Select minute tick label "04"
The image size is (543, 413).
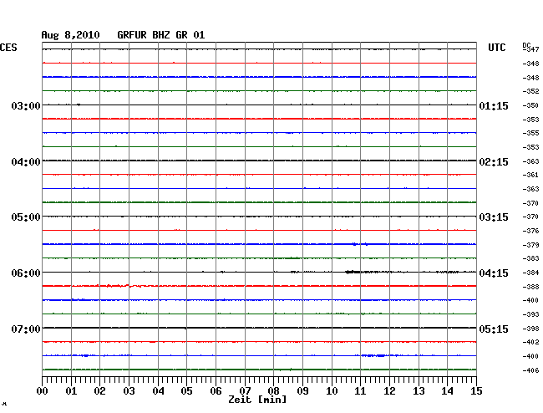(158, 391)
